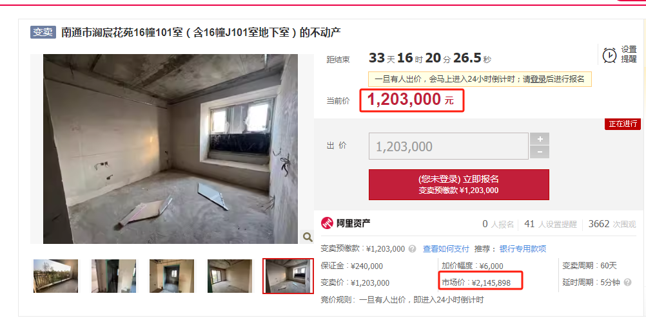Click the 出价 amount input field
Screen dimensions: 646x325
coord(449,146)
